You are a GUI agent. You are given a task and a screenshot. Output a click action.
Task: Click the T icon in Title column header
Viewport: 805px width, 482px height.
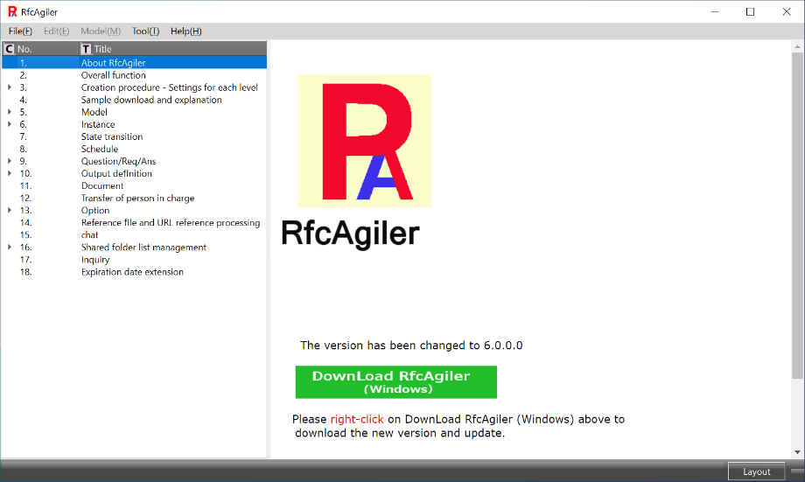click(86, 49)
